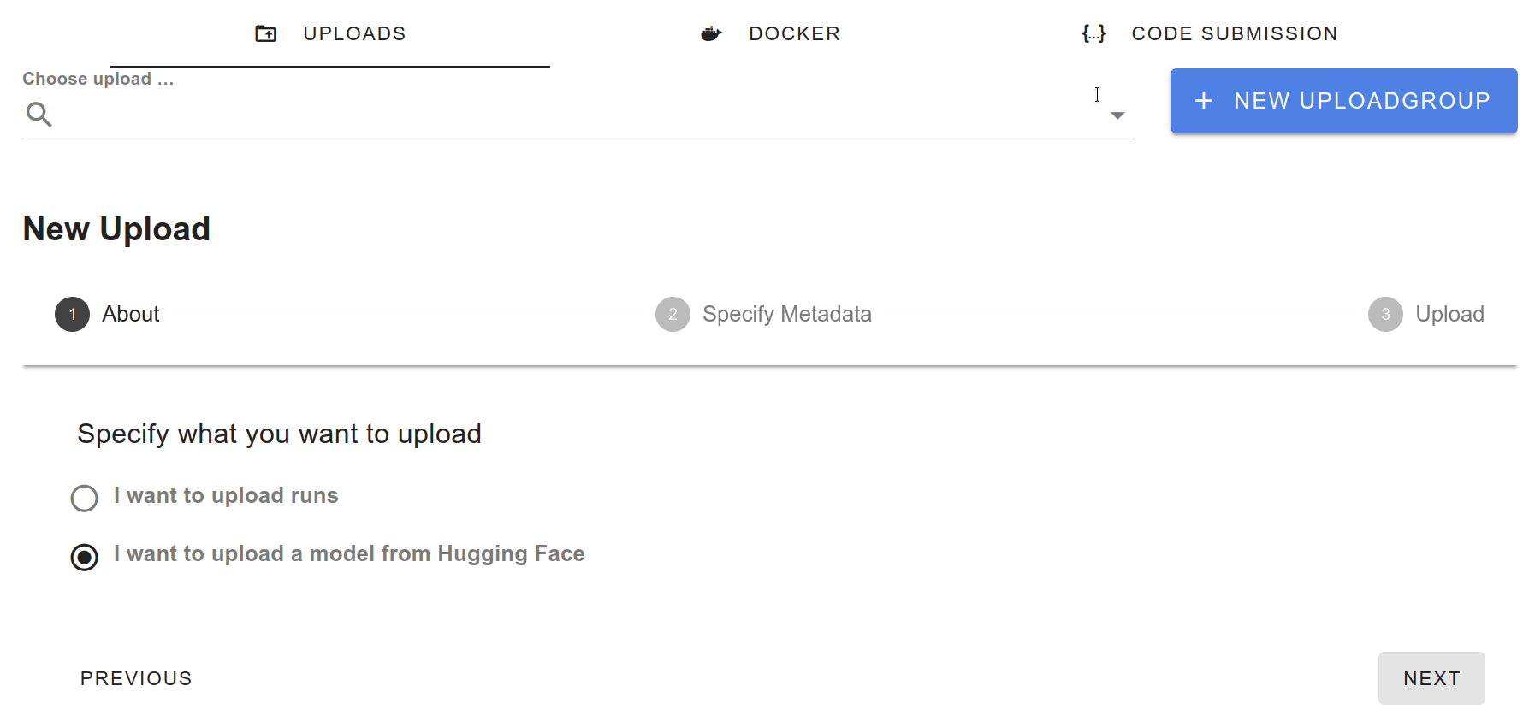The image size is (1535, 727).
Task: Click the step 3 number circle
Action: (x=1385, y=315)
